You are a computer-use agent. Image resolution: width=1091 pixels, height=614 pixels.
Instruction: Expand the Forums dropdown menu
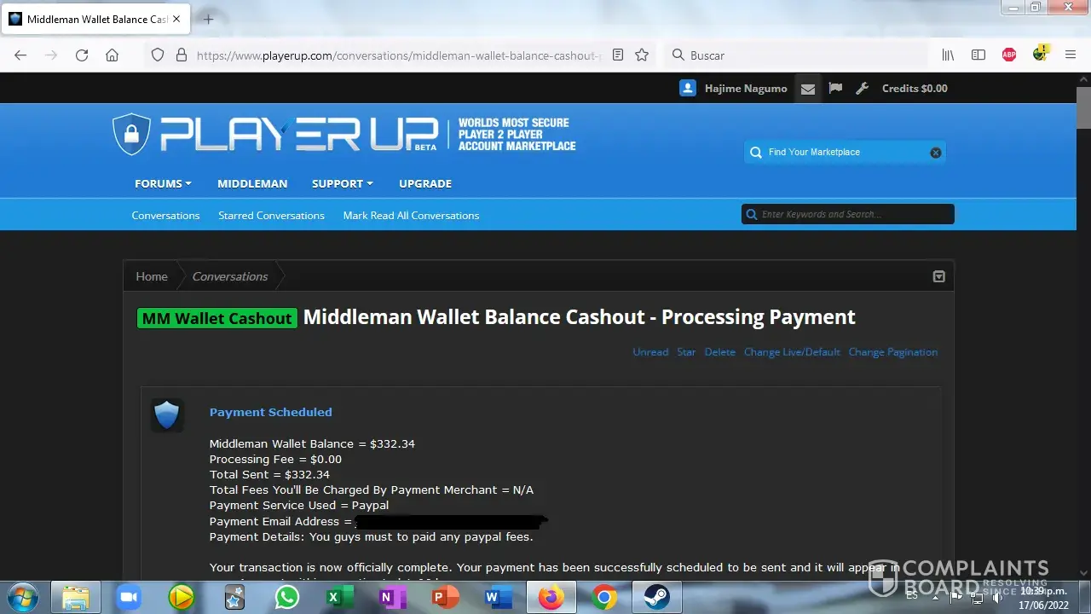163,183
